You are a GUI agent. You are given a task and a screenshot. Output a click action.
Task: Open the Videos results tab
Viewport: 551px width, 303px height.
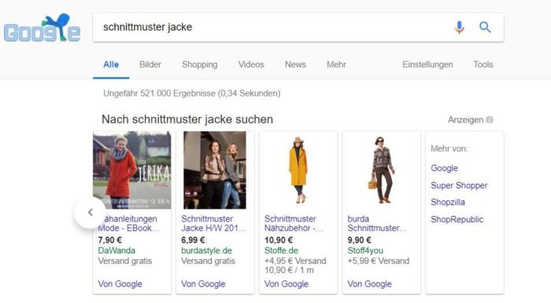[x=251, y=64]
